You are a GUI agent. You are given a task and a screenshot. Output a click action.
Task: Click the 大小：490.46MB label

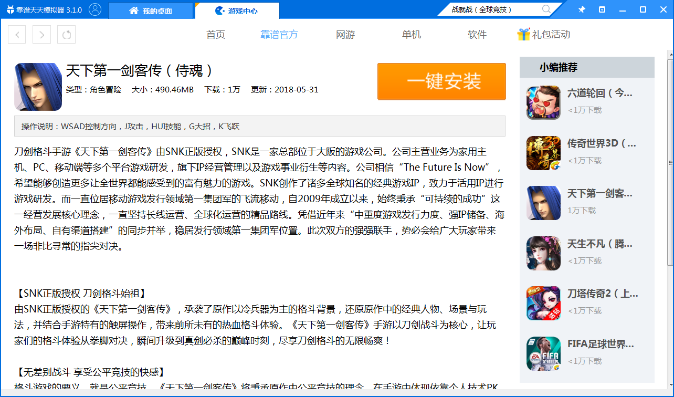[162, 90]
